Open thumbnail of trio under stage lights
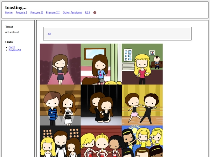This screenshot has width=210, height=157. pyautogui.click(x=60, y=141)
